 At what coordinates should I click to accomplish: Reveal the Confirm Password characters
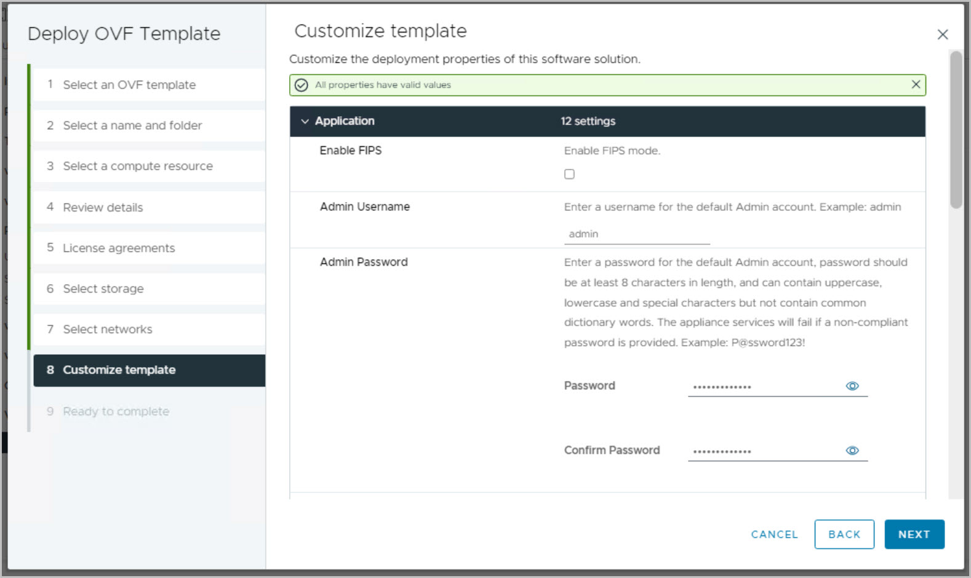pyautogui.click(x=852, y=451)
